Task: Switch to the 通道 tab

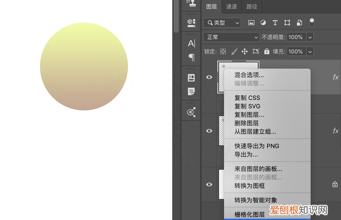Action: point(231,7)
